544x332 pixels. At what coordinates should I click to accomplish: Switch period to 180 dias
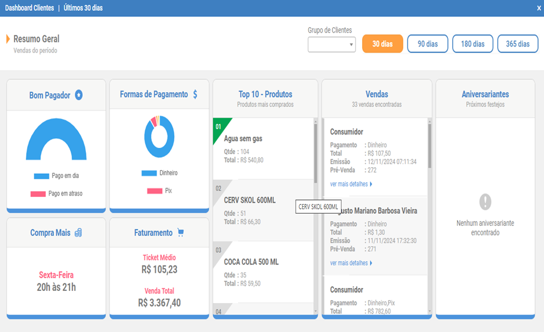coord(473,44)
